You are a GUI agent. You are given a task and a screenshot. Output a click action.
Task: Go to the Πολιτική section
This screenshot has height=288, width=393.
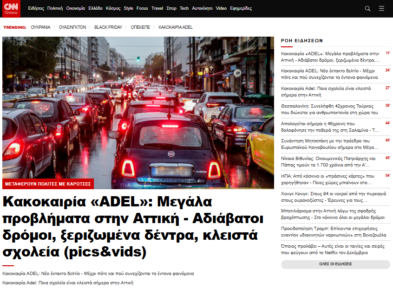55,8
